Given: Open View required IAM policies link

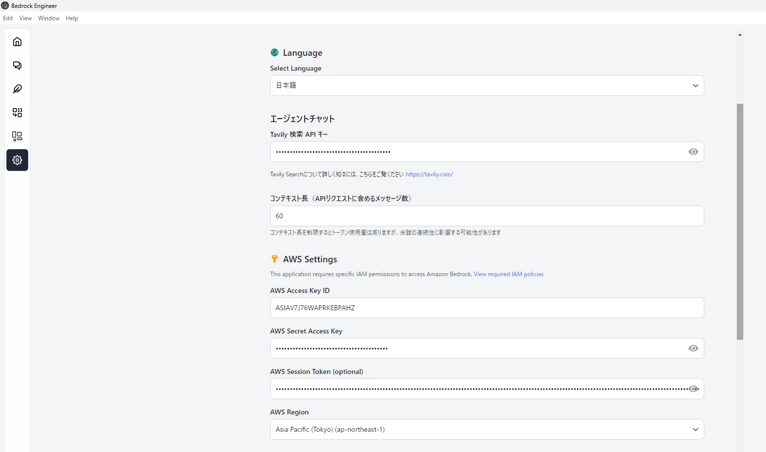Looking at the screenshot, I should coord(509,274).
